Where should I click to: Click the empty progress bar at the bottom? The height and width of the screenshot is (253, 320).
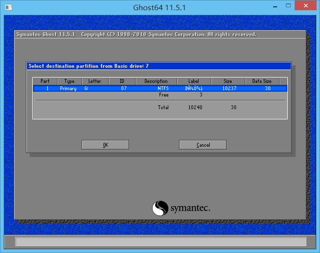pos(160,242)
